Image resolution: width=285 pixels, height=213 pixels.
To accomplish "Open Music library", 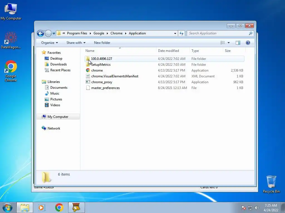I will pos(55,93).
